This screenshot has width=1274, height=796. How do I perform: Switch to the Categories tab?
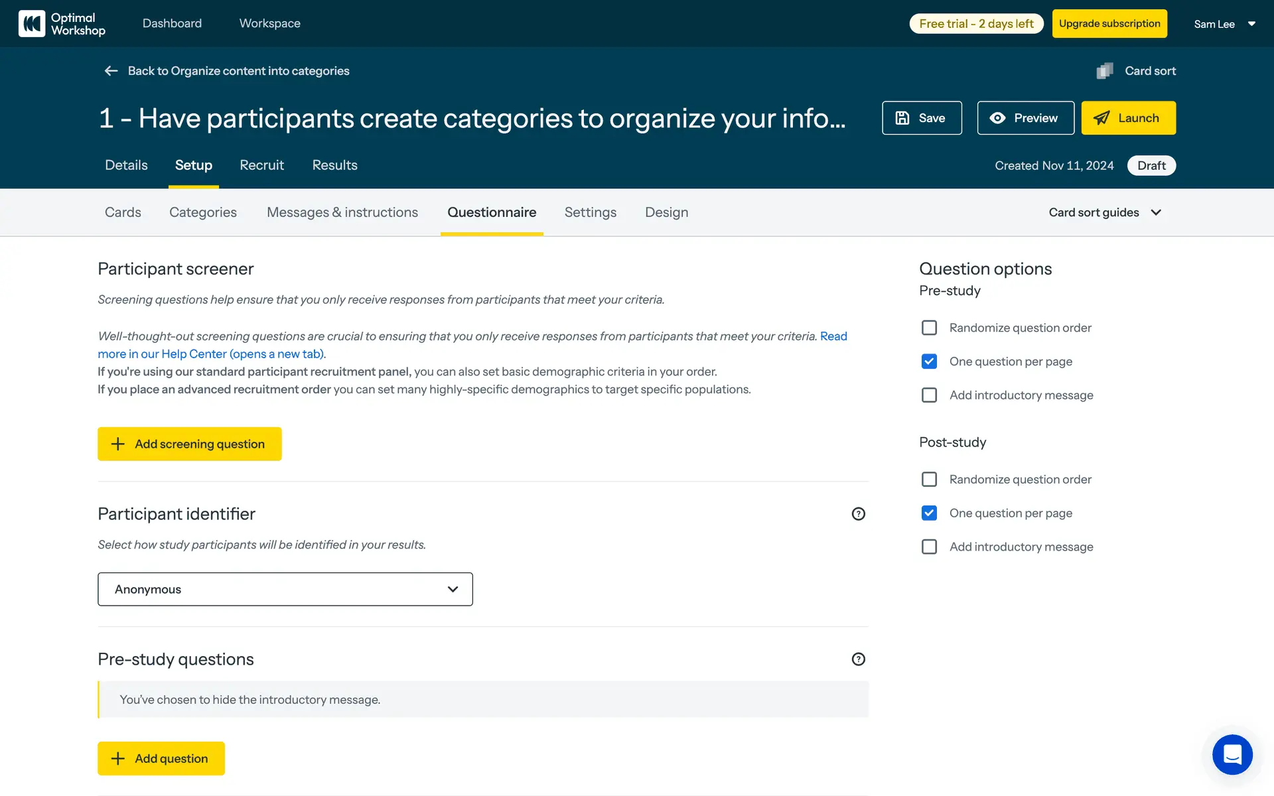(x=203, y=212)
